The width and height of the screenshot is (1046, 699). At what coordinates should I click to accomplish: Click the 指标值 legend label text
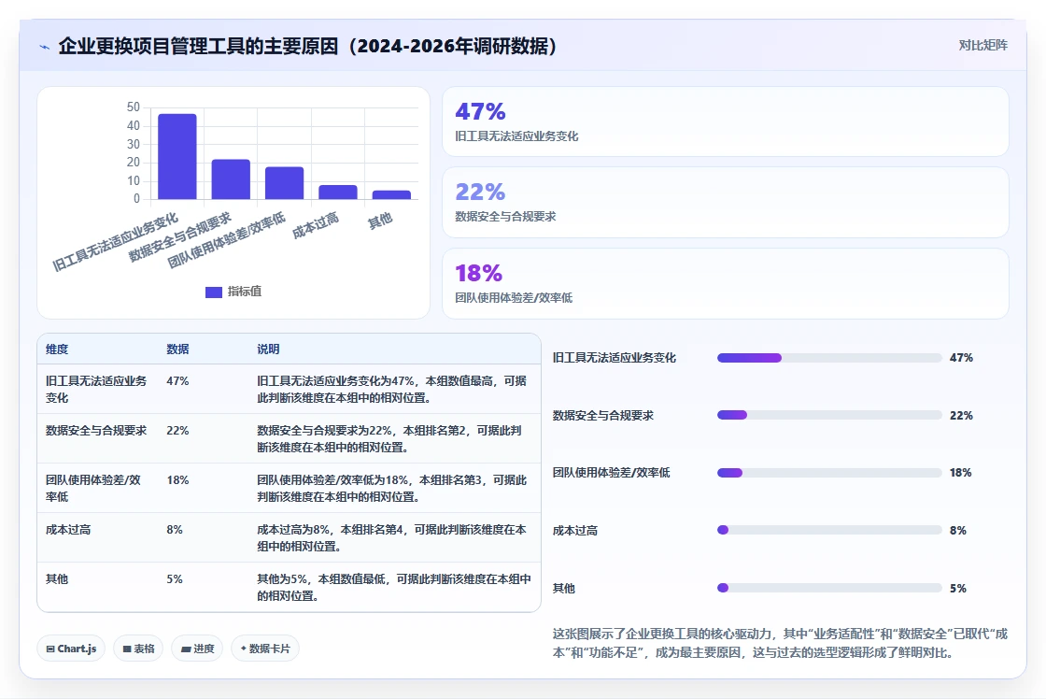point(244,291)
